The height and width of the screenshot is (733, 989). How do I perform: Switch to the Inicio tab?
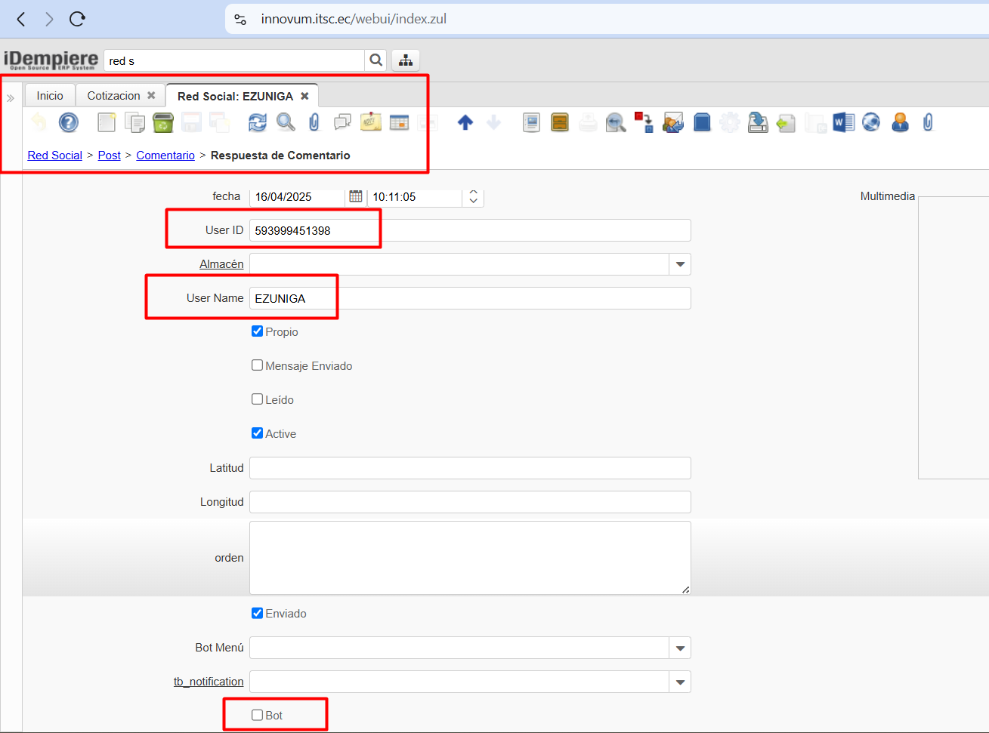pyautogui.click(x=50, y=96)
